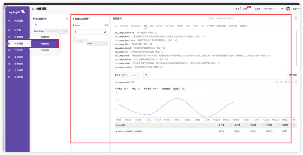
Task: Select the cpu_usage_active metric
Action: (x=123, y=33)
